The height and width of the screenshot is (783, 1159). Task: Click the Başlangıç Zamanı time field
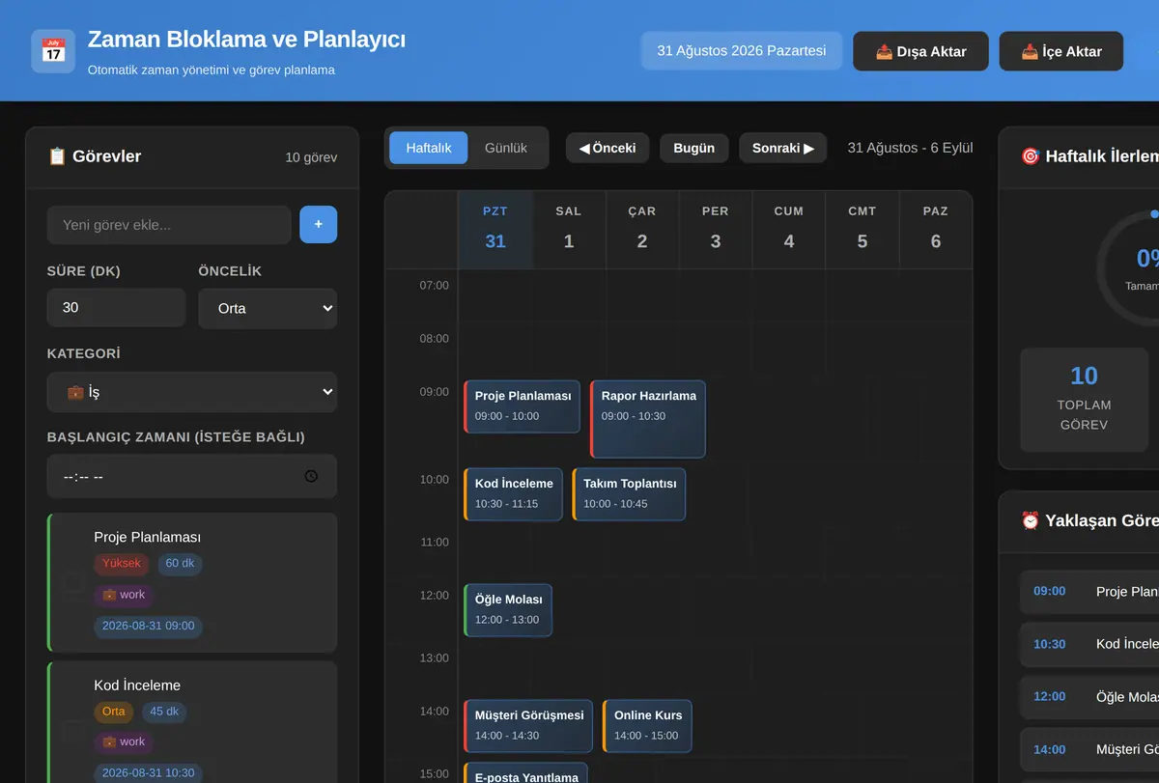[x=192, y=476]
